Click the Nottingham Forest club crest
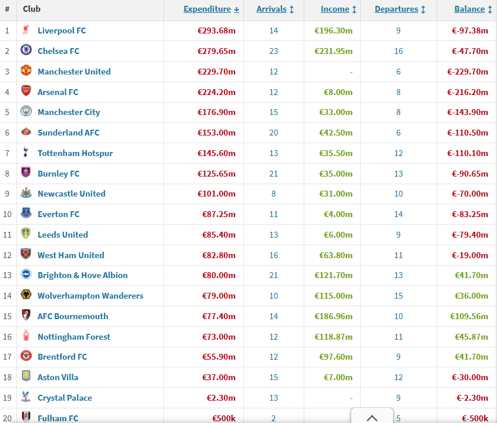Viewport: 497px width, 423px height. coord(26,336)
